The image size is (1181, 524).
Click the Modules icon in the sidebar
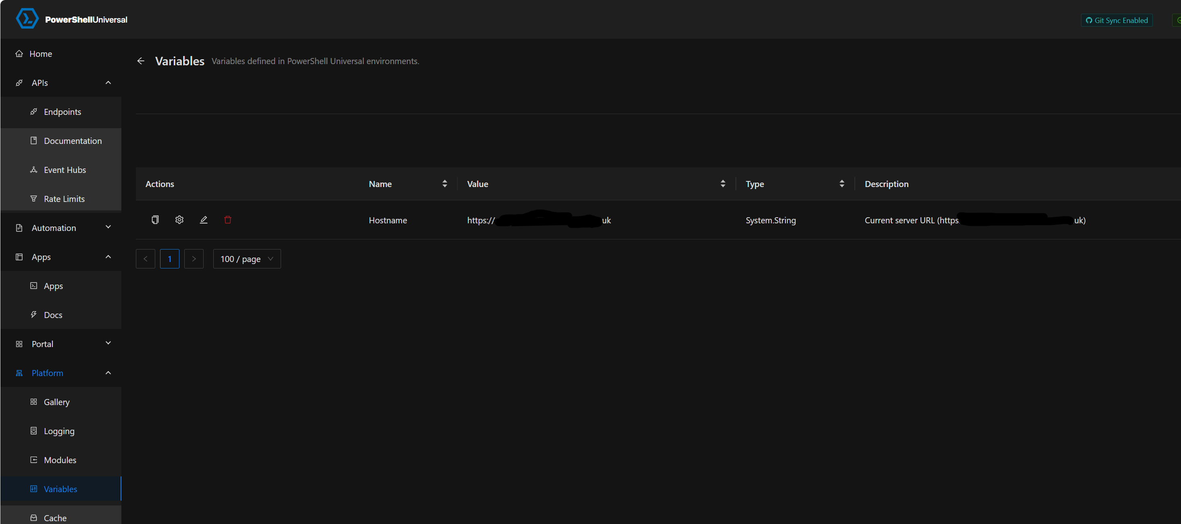click(x=33, y=460)
